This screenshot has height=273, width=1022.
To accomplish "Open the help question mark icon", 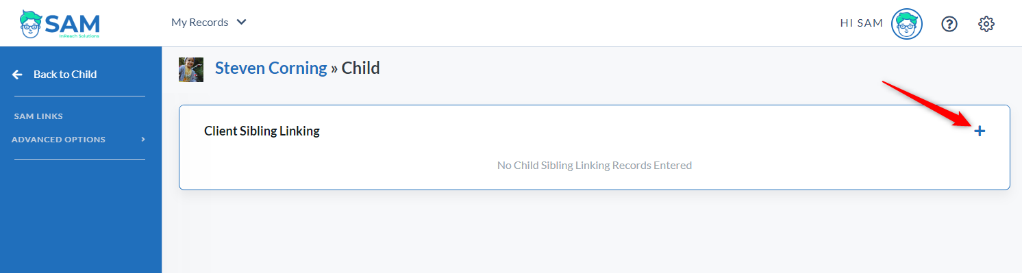I will click(949, 24).
